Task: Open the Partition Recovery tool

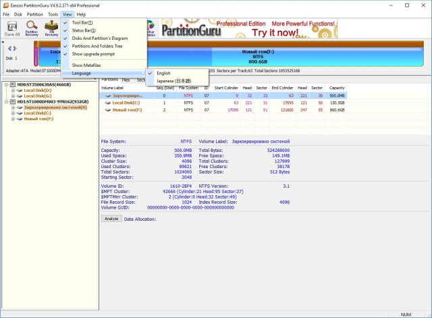Action: tap(32, 29)
